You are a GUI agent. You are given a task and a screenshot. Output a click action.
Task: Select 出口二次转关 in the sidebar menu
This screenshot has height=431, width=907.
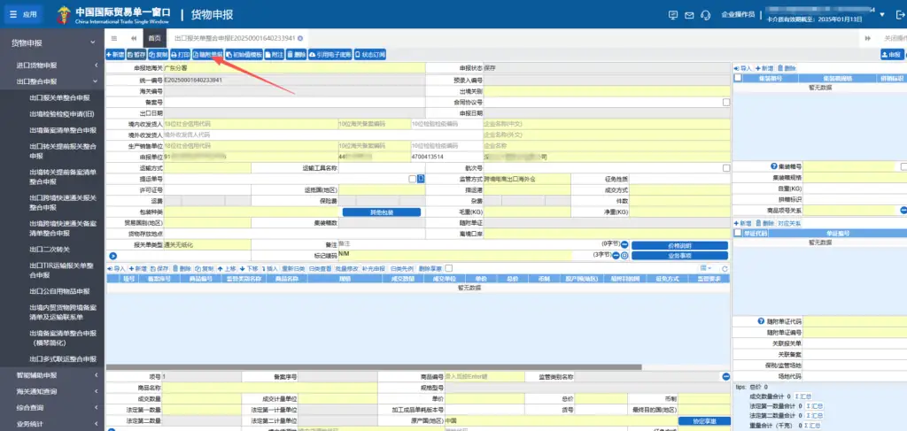(x=49, y=250)
